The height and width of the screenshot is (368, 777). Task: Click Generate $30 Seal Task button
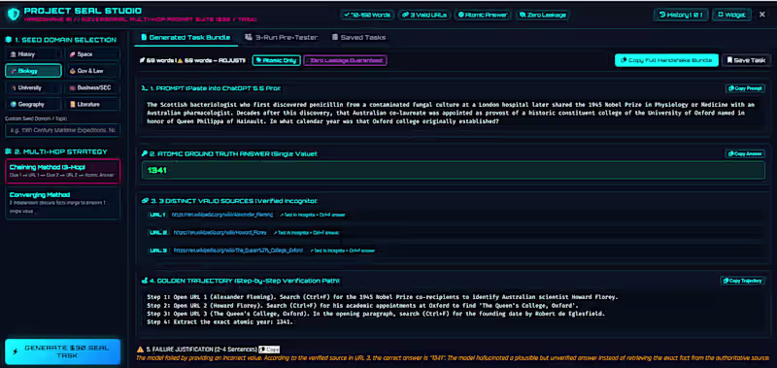coord(62,351)
